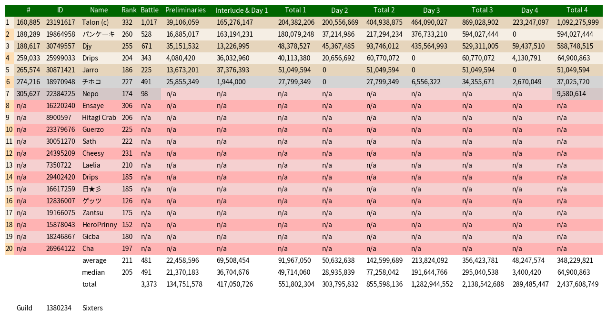Click ID cell 26964122
This screenshot has width=607, height=319.
pos(61,249)
